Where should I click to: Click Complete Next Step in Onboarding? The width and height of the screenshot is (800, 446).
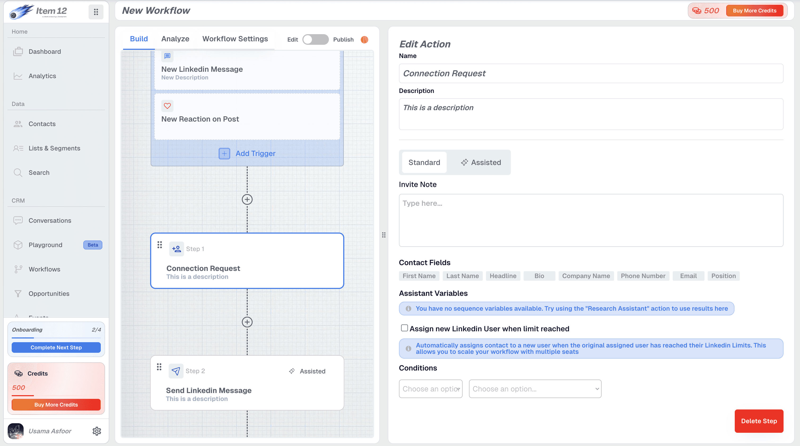[x=56, y=347]
